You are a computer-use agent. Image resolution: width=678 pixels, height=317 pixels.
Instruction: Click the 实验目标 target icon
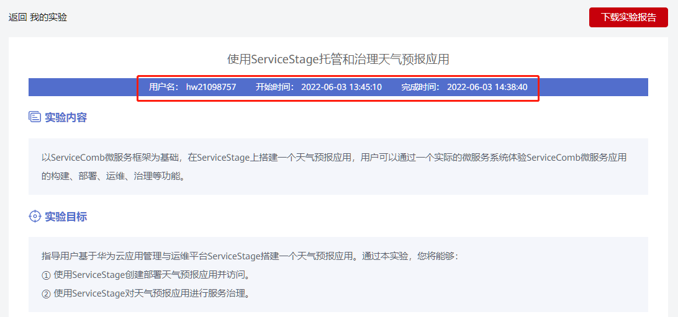[x=35, y=217]
